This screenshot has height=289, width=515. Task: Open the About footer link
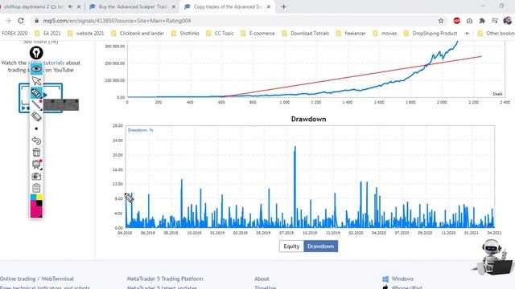[x=262, y=279]
